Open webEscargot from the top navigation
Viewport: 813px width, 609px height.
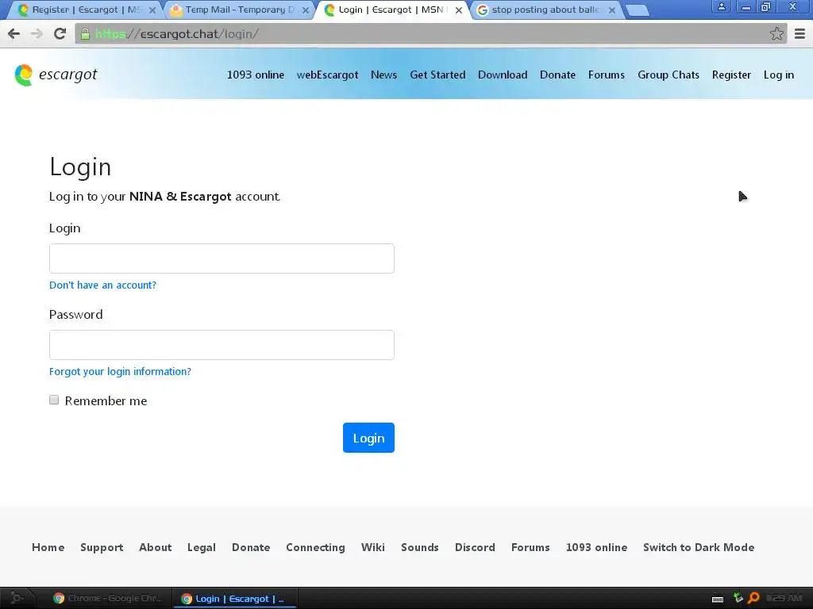(x=328, y=75)
